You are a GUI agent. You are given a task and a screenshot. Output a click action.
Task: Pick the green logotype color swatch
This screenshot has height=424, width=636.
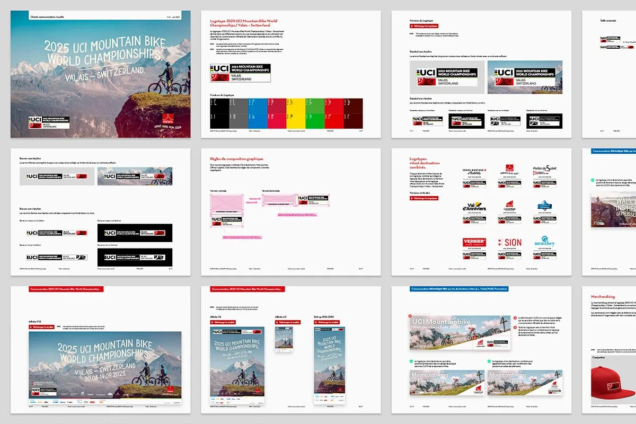(315, 112)
